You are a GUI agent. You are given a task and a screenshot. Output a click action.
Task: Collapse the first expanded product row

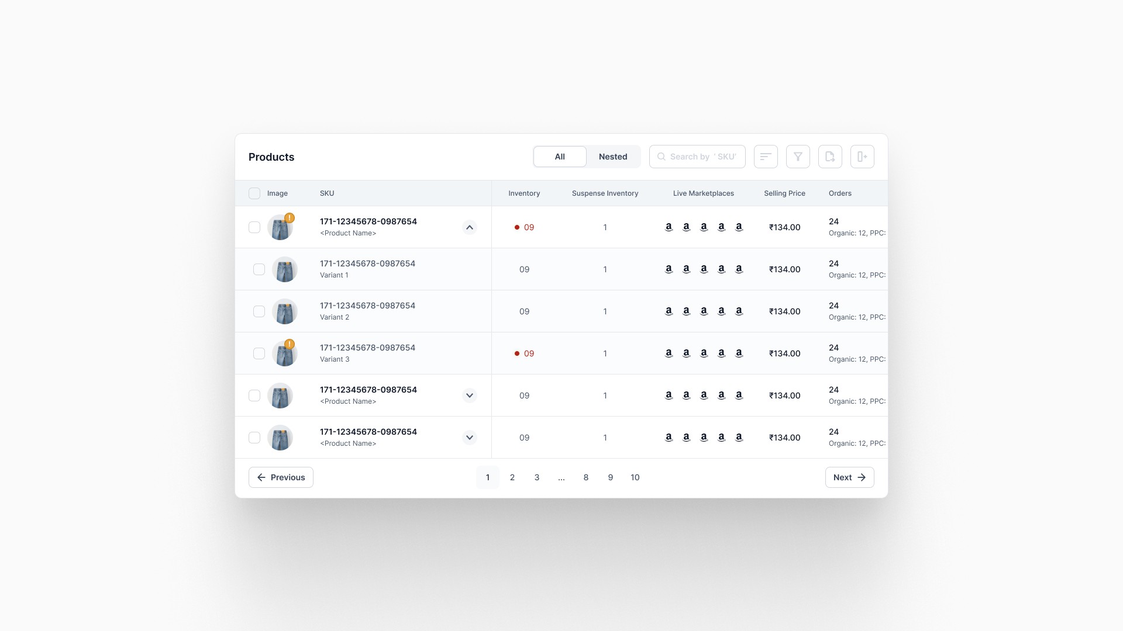tap(469, 227)
